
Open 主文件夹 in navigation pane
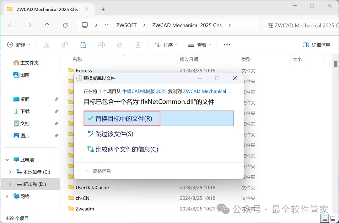[x=26, y=63]
